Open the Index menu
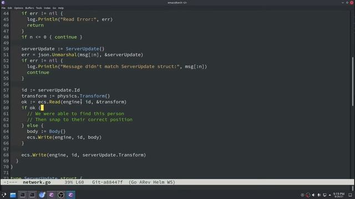Viewport: 355px width, 199px height. [47, 8]
